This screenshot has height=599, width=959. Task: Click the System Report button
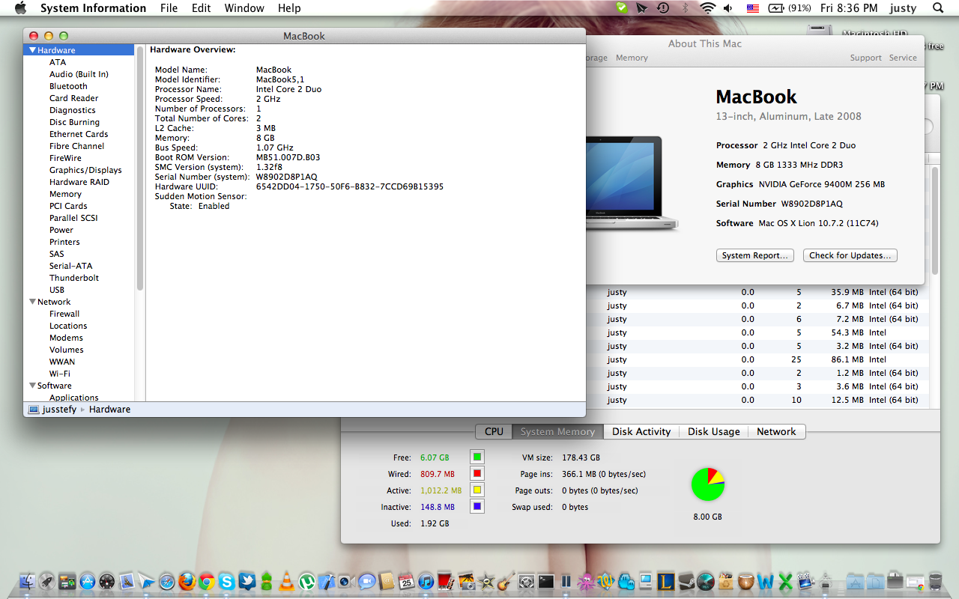coord(754,255)
